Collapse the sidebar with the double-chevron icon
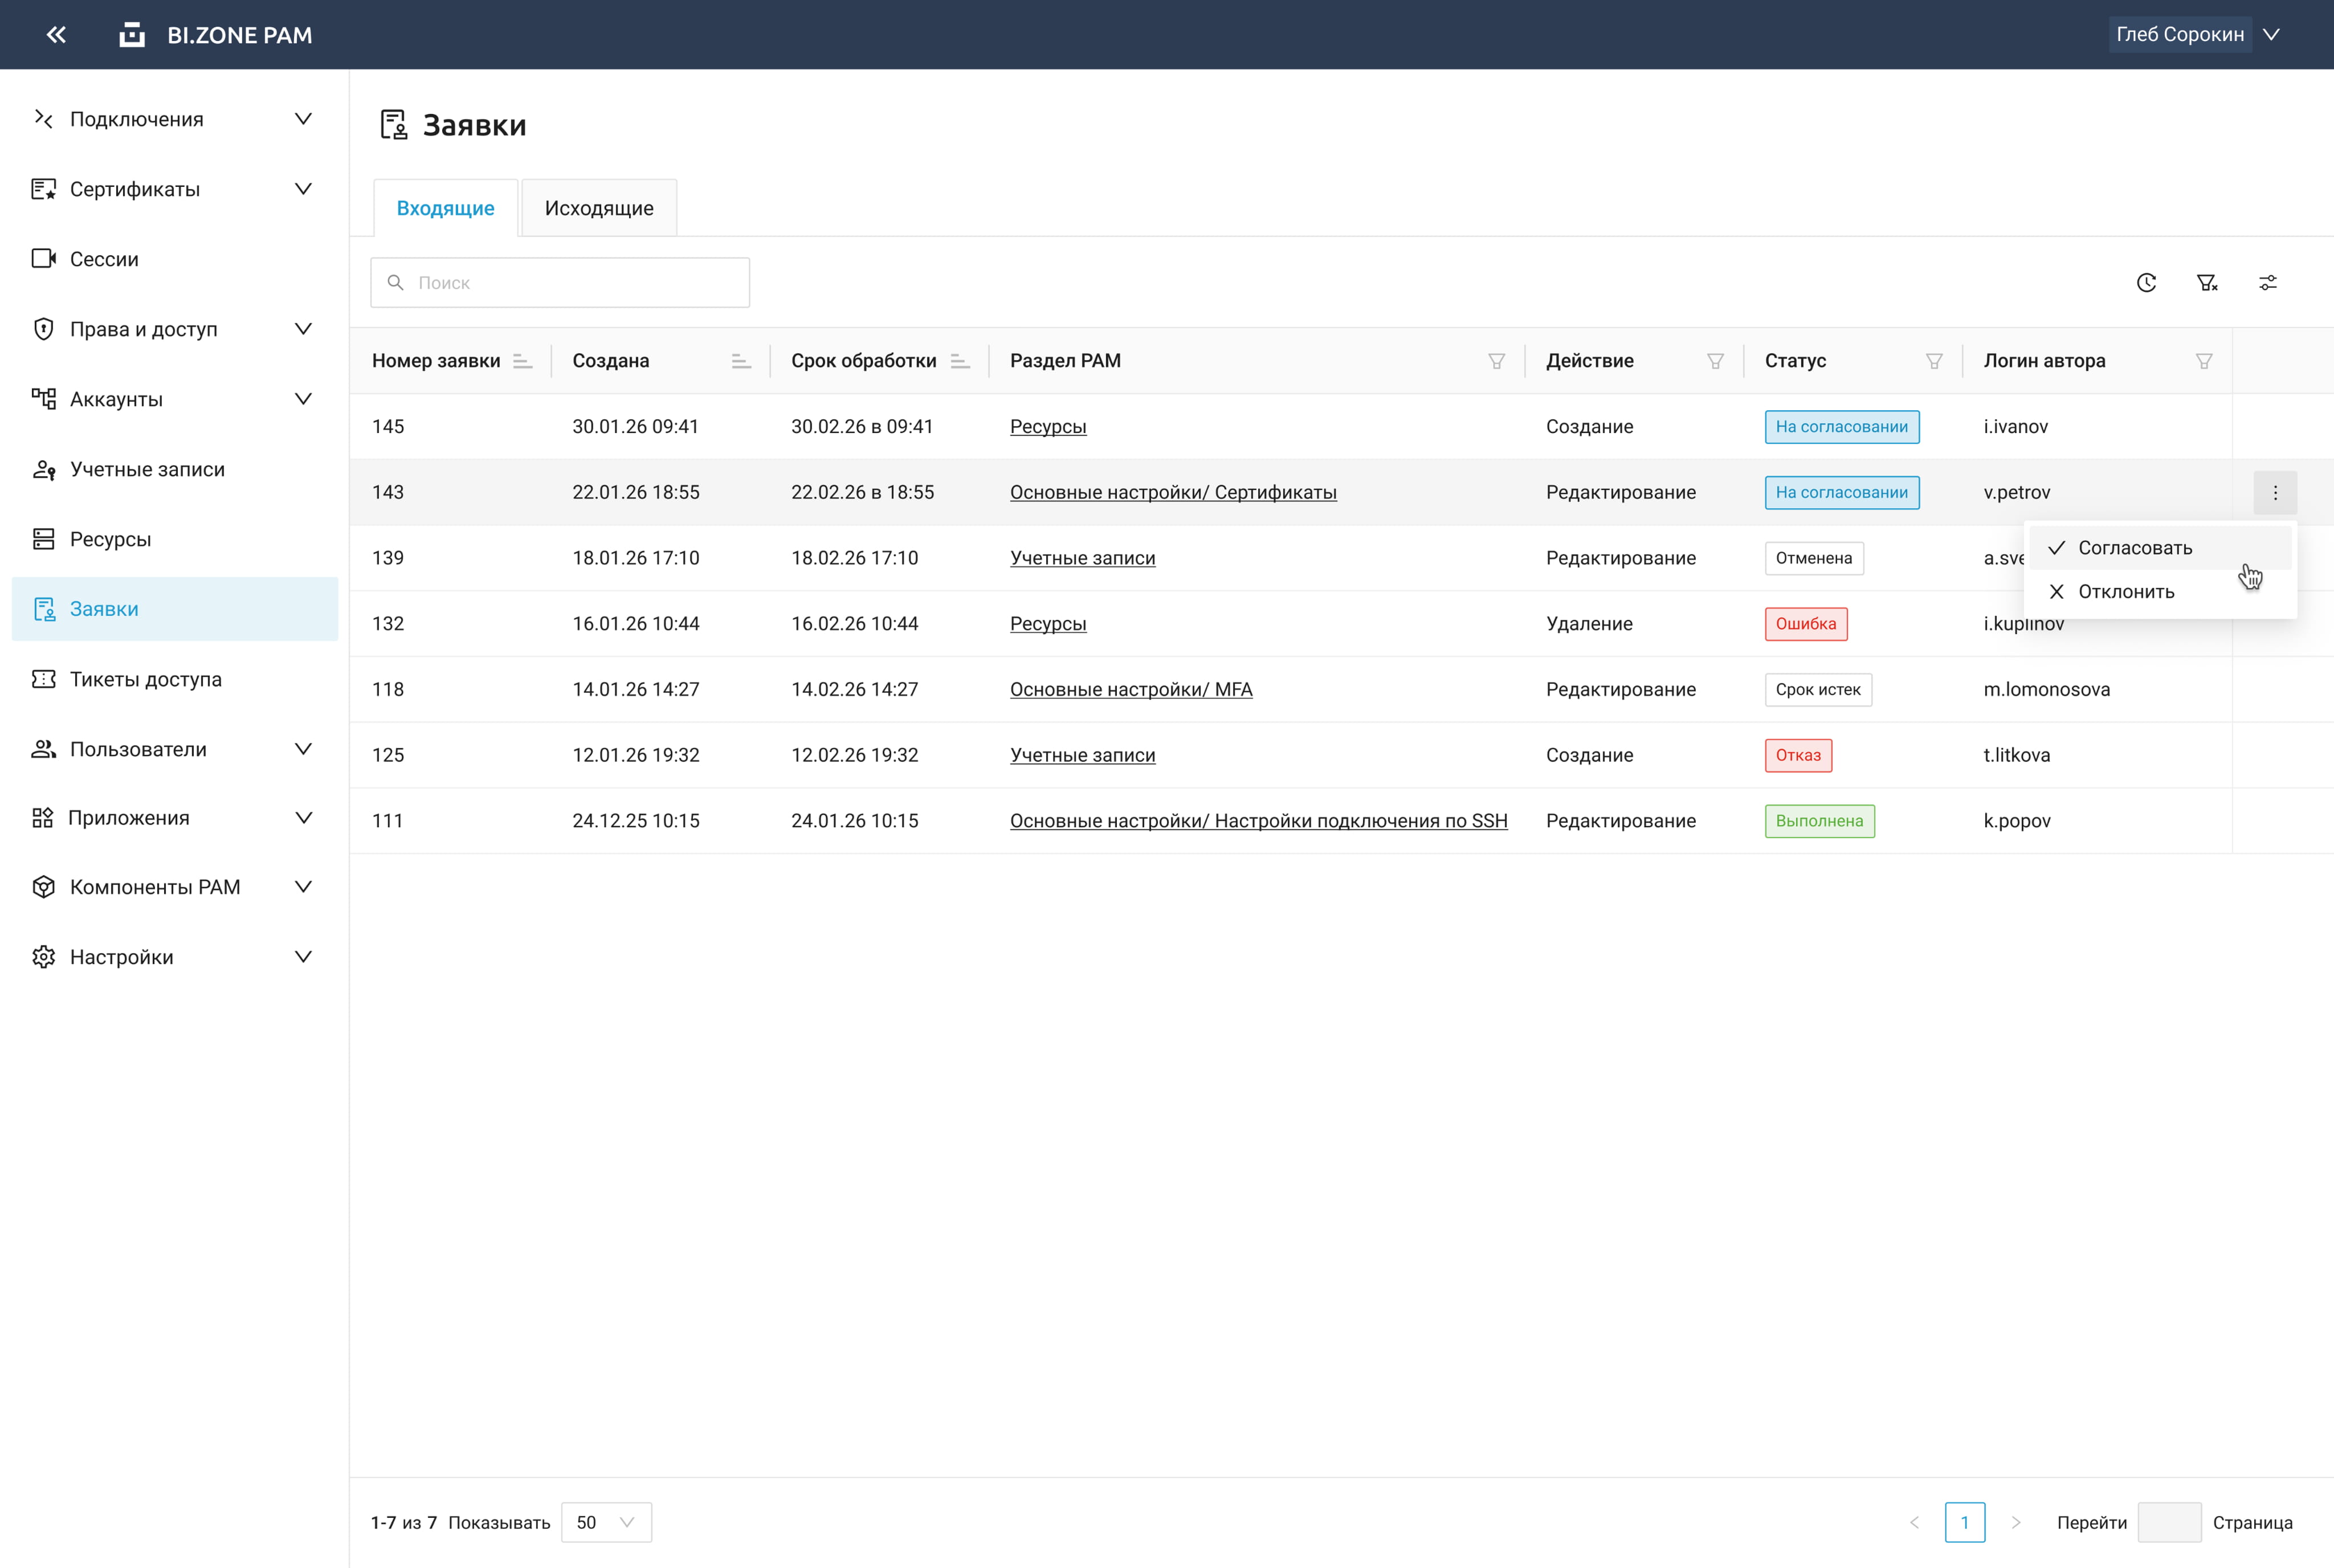2334x1568 pixels. (x=56, y=35)
